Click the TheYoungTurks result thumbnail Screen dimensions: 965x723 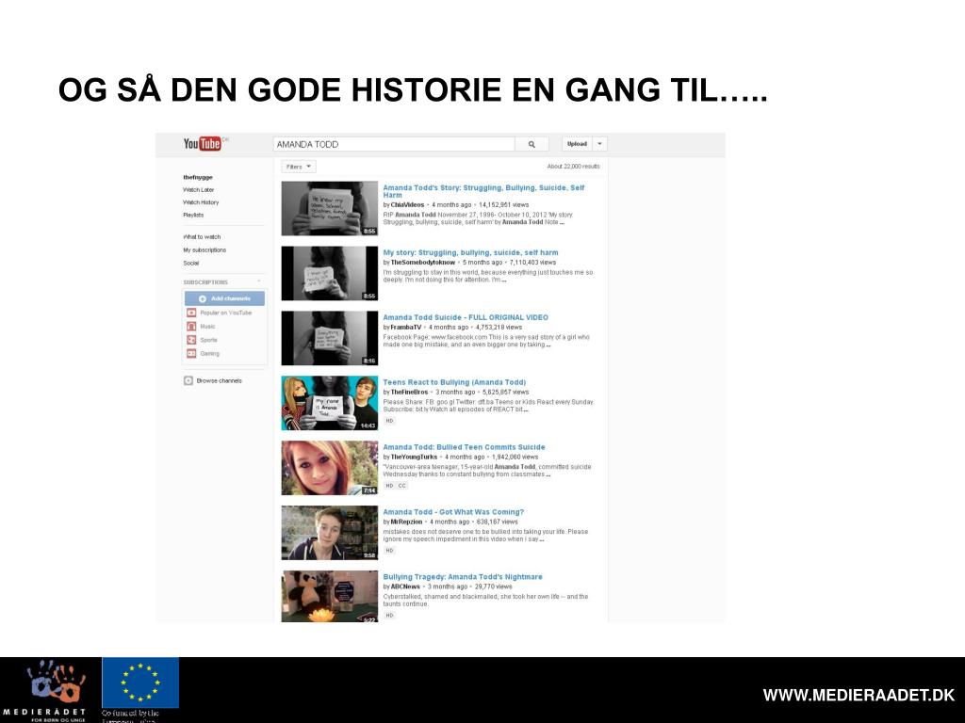(330, 468)
